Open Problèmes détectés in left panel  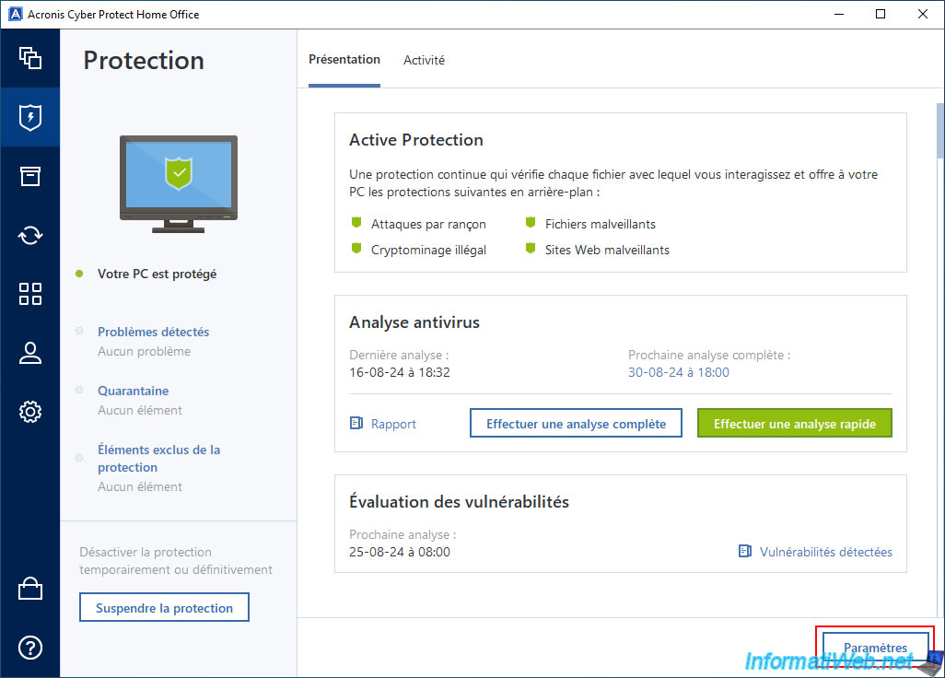click(x=153, y=332)
